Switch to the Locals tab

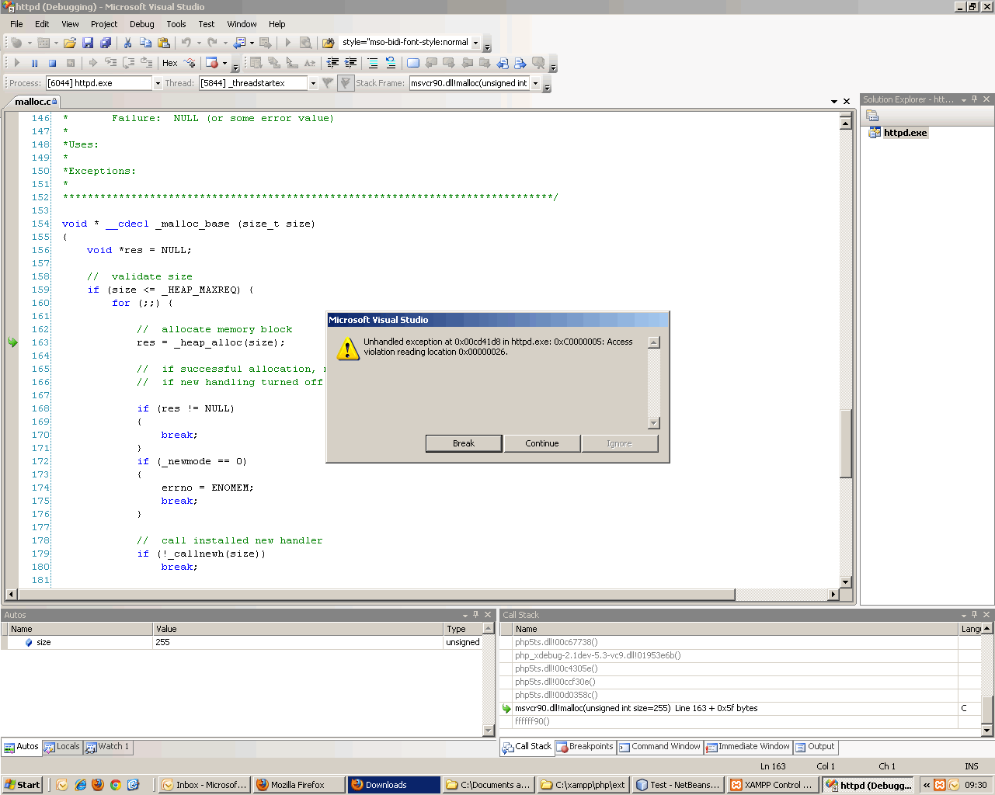[62, 747]
